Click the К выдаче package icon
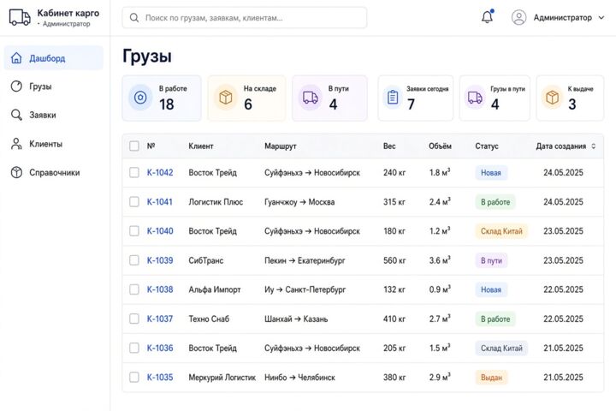616x411 pixels. (552, 97)
